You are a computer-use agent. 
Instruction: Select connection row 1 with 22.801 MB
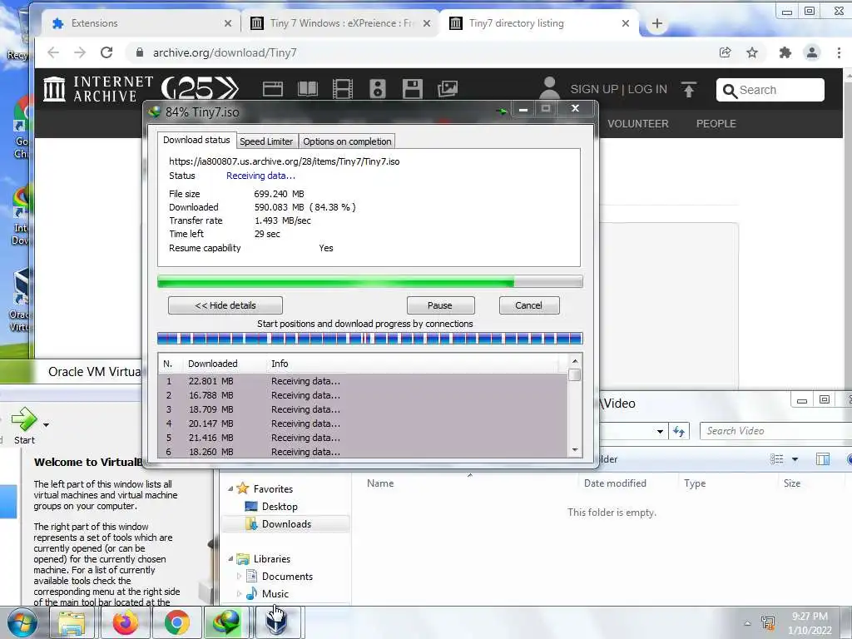363,381
